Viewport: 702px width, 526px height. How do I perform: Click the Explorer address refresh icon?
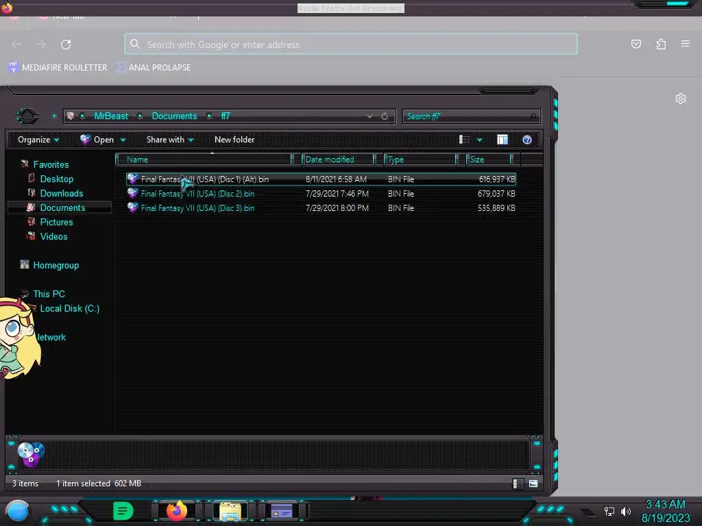385,116
